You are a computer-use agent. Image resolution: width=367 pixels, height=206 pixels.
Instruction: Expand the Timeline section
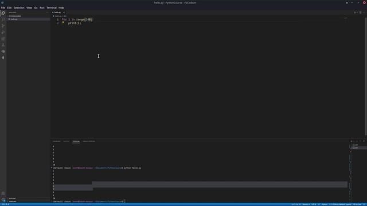(13, 201)
